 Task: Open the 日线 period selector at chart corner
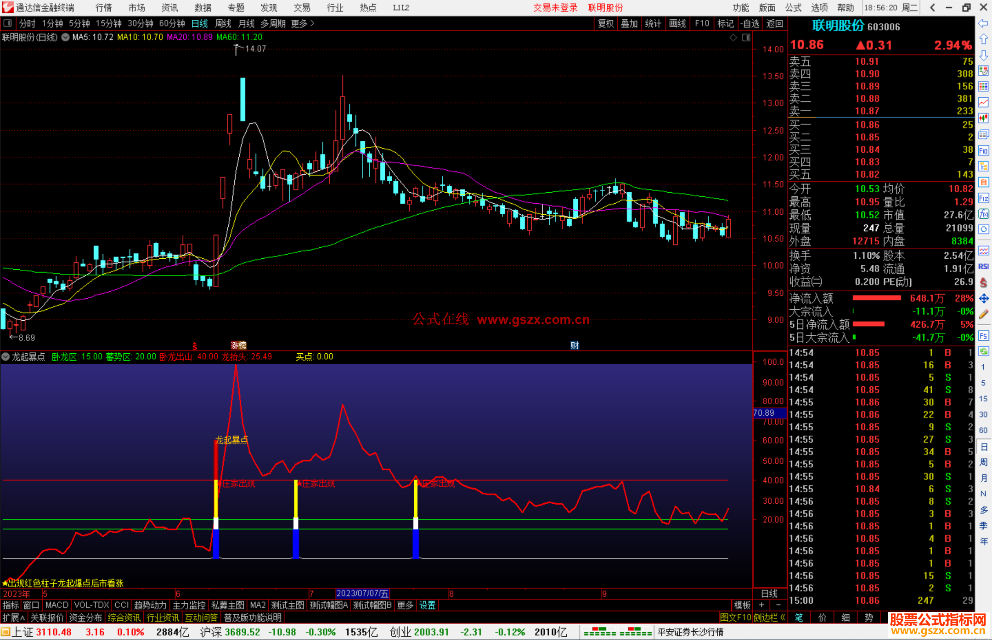pos(770,593)
